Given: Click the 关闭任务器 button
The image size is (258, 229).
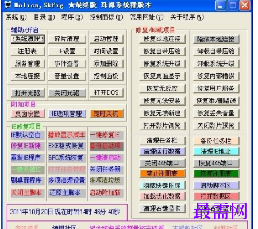Looking at the screenshot, I should (x=106, y=170).
